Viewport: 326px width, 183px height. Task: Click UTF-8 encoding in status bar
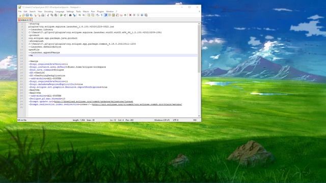[x=175, y=120]
